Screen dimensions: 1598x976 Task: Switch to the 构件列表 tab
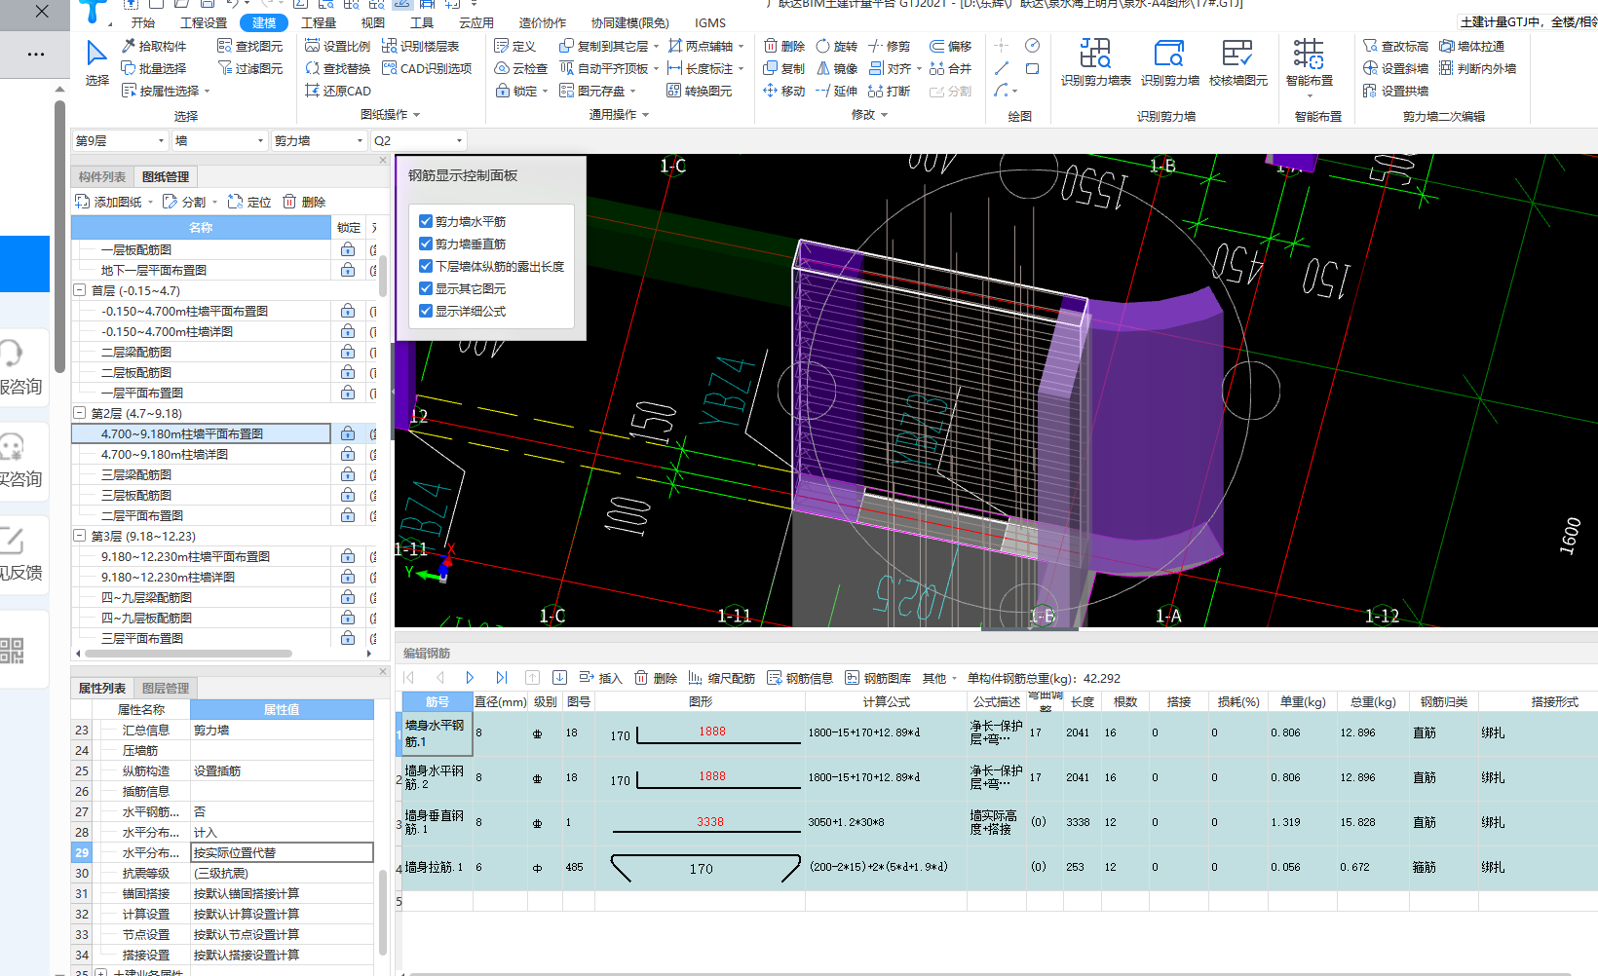click(x=102, y=176)
